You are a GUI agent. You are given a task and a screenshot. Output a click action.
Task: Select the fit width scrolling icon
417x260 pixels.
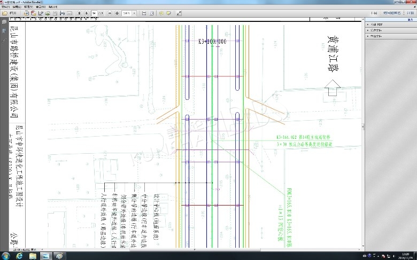pyautogui.click(x=144, y=13)
